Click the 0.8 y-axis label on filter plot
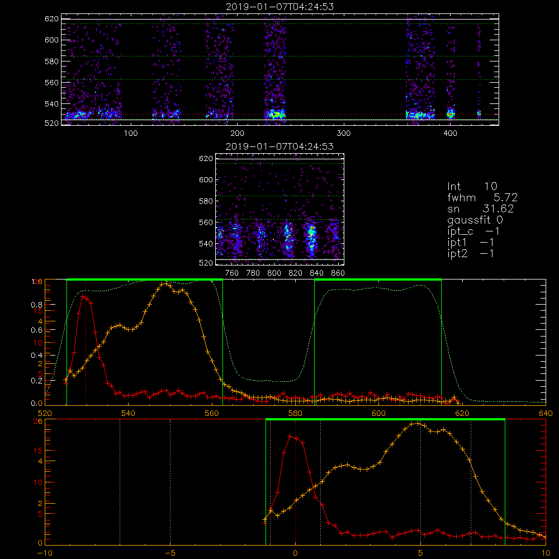This screenshot has height=559, width=559. coord(38,305)
